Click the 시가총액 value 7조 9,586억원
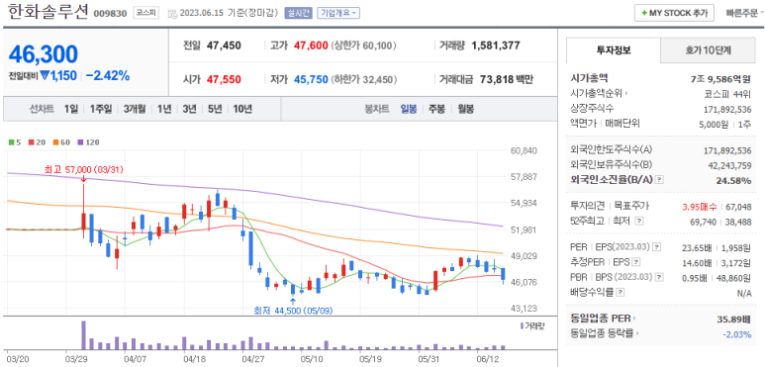765x367 pixels. pyautogui.click(x=720, y=79)
